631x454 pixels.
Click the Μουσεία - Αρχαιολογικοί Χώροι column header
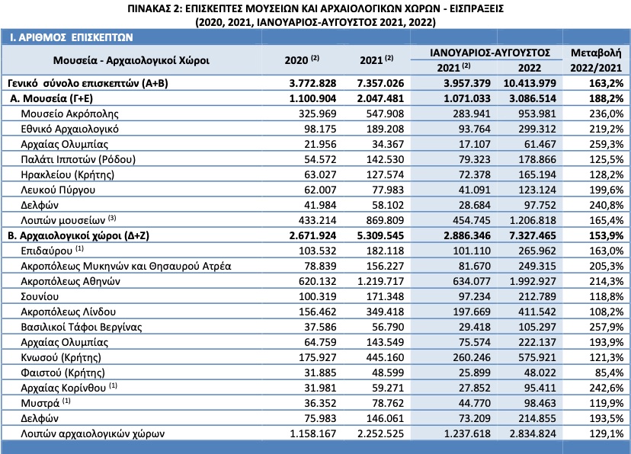(131, 60)
